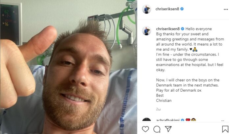Open comments via the speech bubble icon
This screenshot has width=229, height=134.
(x=157, y=129)
